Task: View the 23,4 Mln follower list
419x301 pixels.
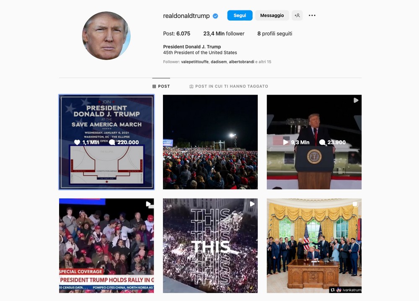Action: coord(224,33)
